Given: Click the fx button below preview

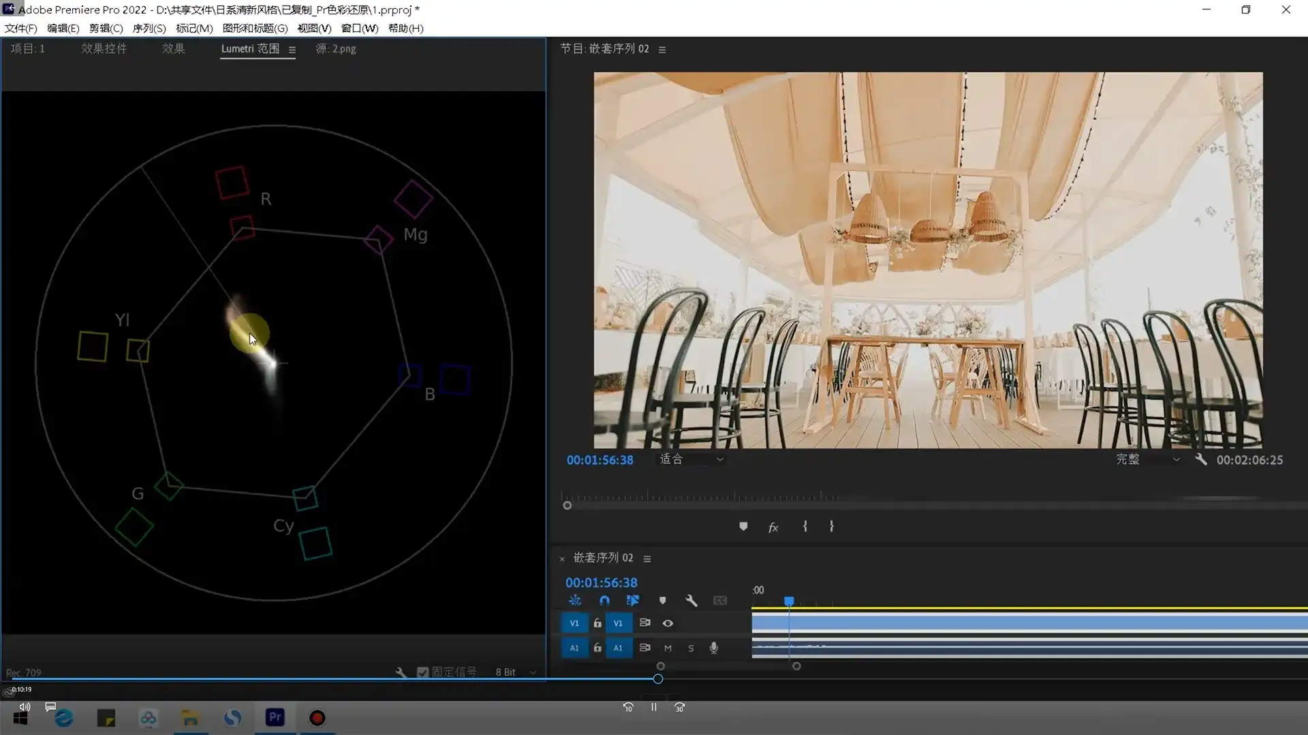Looking at the screenshot, I should (x=773, y=527).
